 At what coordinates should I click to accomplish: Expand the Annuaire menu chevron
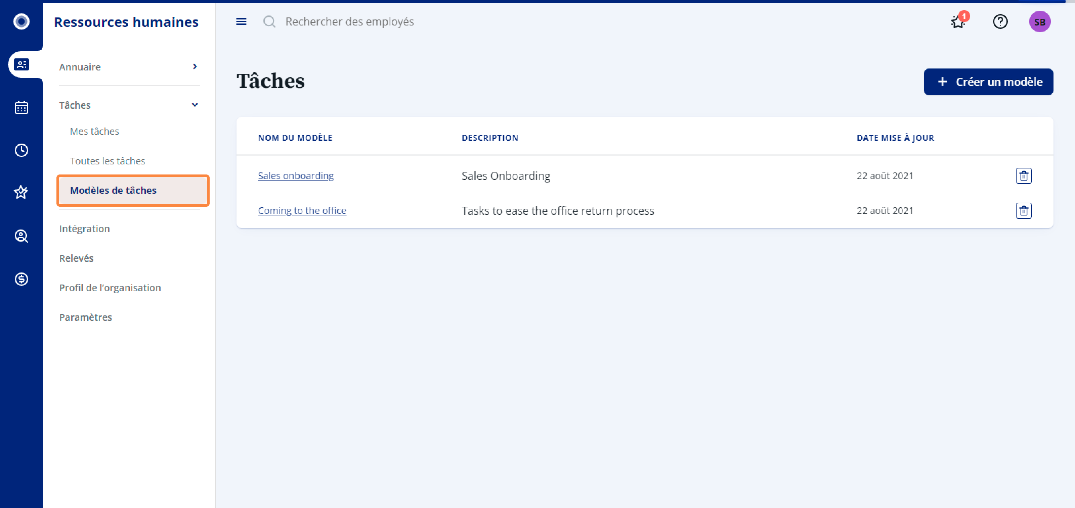(195, 67)
